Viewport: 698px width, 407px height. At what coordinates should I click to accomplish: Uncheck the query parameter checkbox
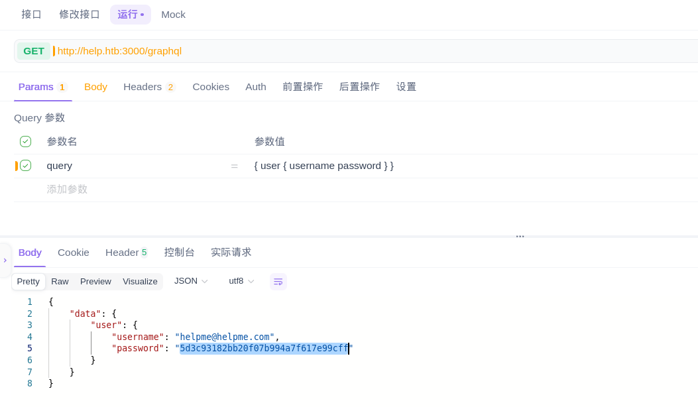click(x=25, y=166)
